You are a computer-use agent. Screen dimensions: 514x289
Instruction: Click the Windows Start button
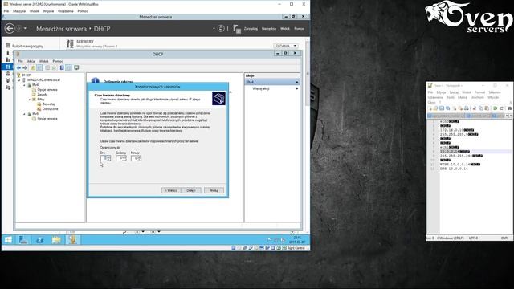(8, 240)
